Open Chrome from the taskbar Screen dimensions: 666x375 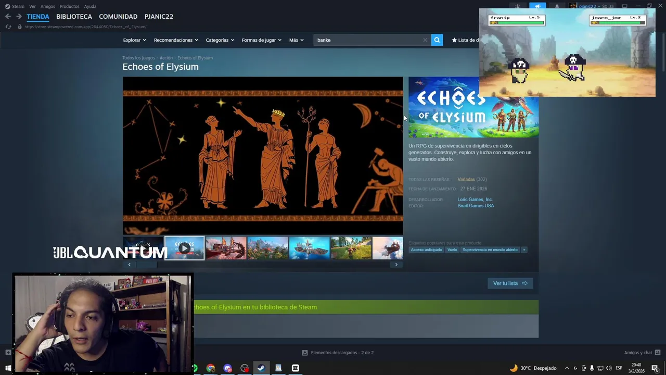211,368
